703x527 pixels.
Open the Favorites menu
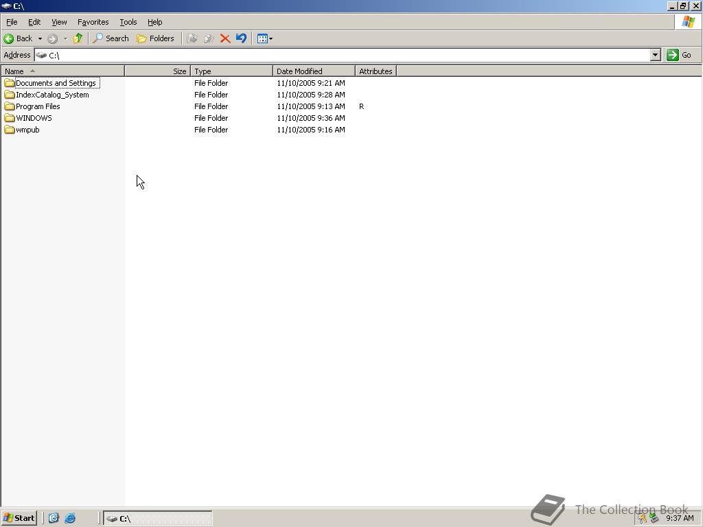pos(93,21)
